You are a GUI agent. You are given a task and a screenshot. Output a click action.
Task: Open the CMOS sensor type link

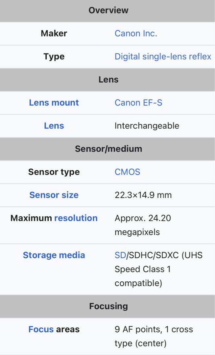127,172
